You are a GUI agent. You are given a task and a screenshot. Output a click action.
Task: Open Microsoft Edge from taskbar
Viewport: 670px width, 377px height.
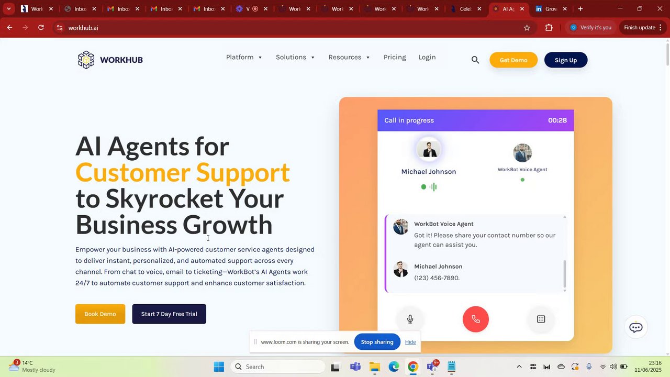[394, 367]
